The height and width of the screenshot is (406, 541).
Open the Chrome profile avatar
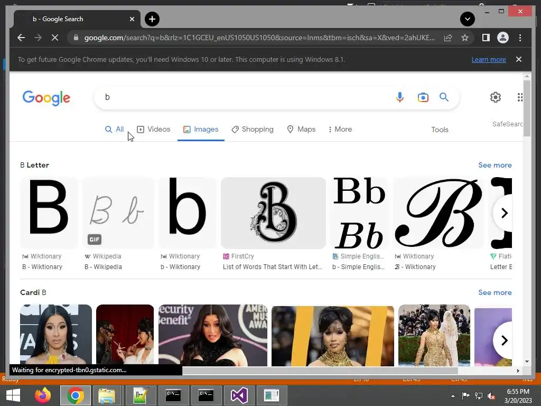503,38
